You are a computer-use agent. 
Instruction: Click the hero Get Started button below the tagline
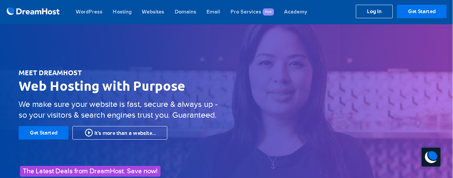pyautogui.click(x=43, y=133)
